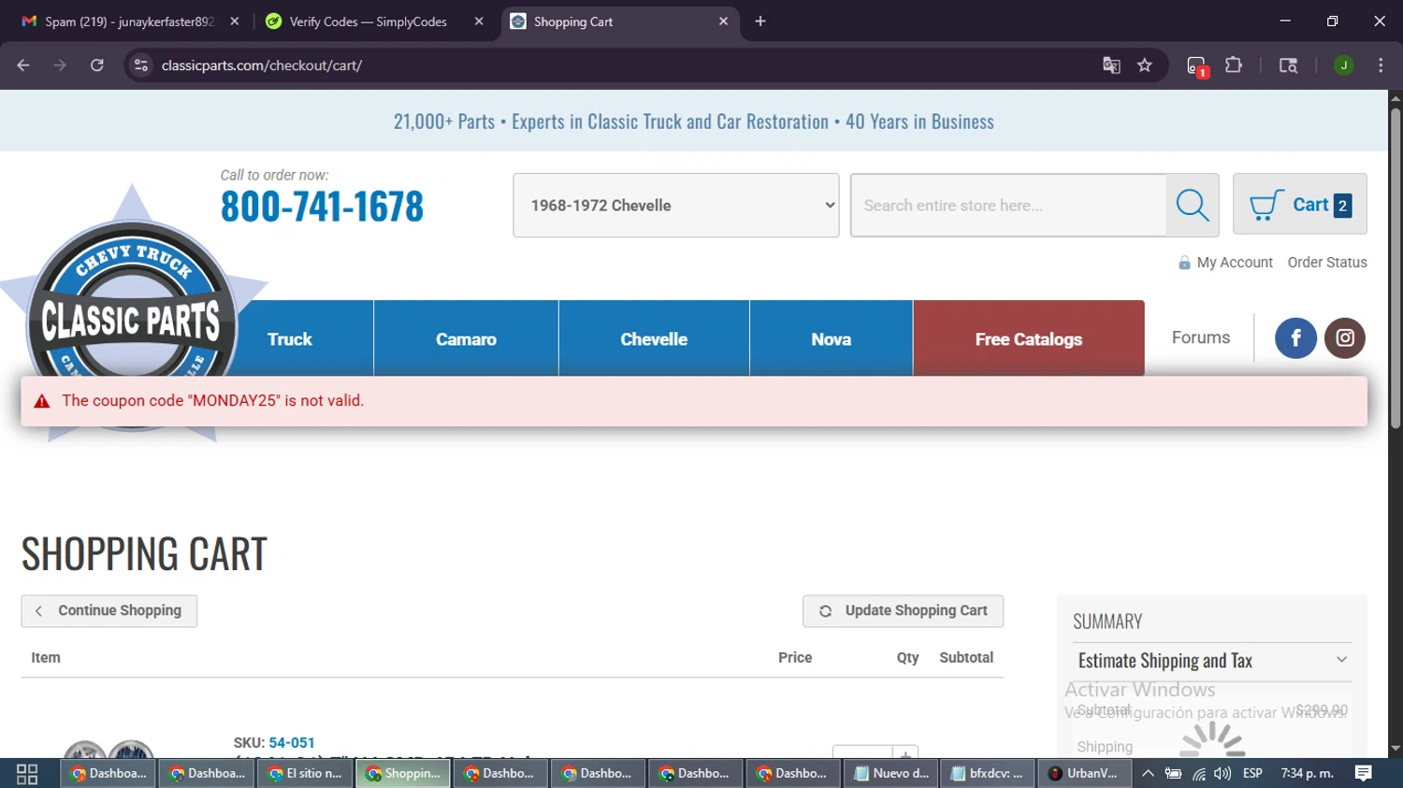Click the browser address bar URL
The height and width of the screenshot is (788, 1403).
coord(262,65)
